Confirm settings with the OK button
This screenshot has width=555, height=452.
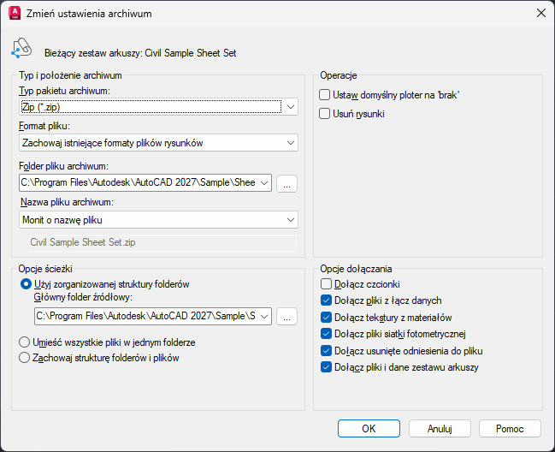point(369,428)
